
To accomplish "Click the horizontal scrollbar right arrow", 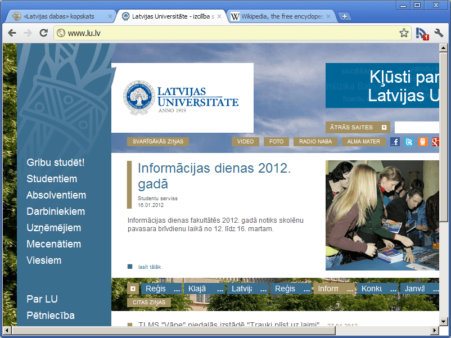I will (x=435, y=331).
